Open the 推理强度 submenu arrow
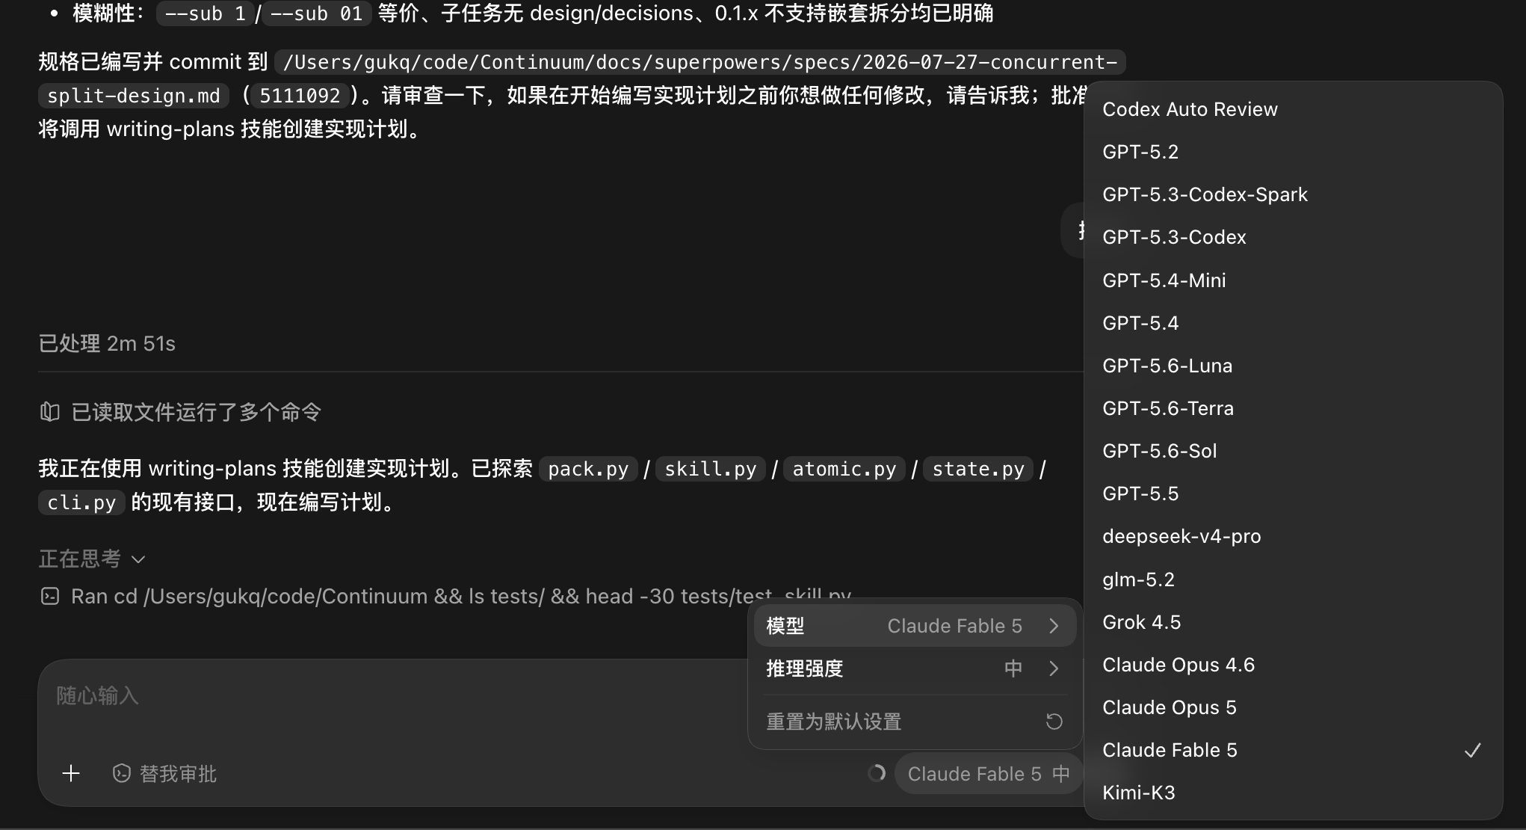 pos(1054,668)
